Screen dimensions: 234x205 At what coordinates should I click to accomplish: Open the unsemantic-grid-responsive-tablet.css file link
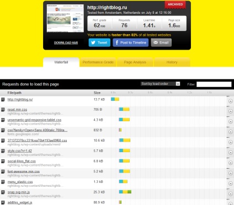pyautogui.click(x=34, y=120)
